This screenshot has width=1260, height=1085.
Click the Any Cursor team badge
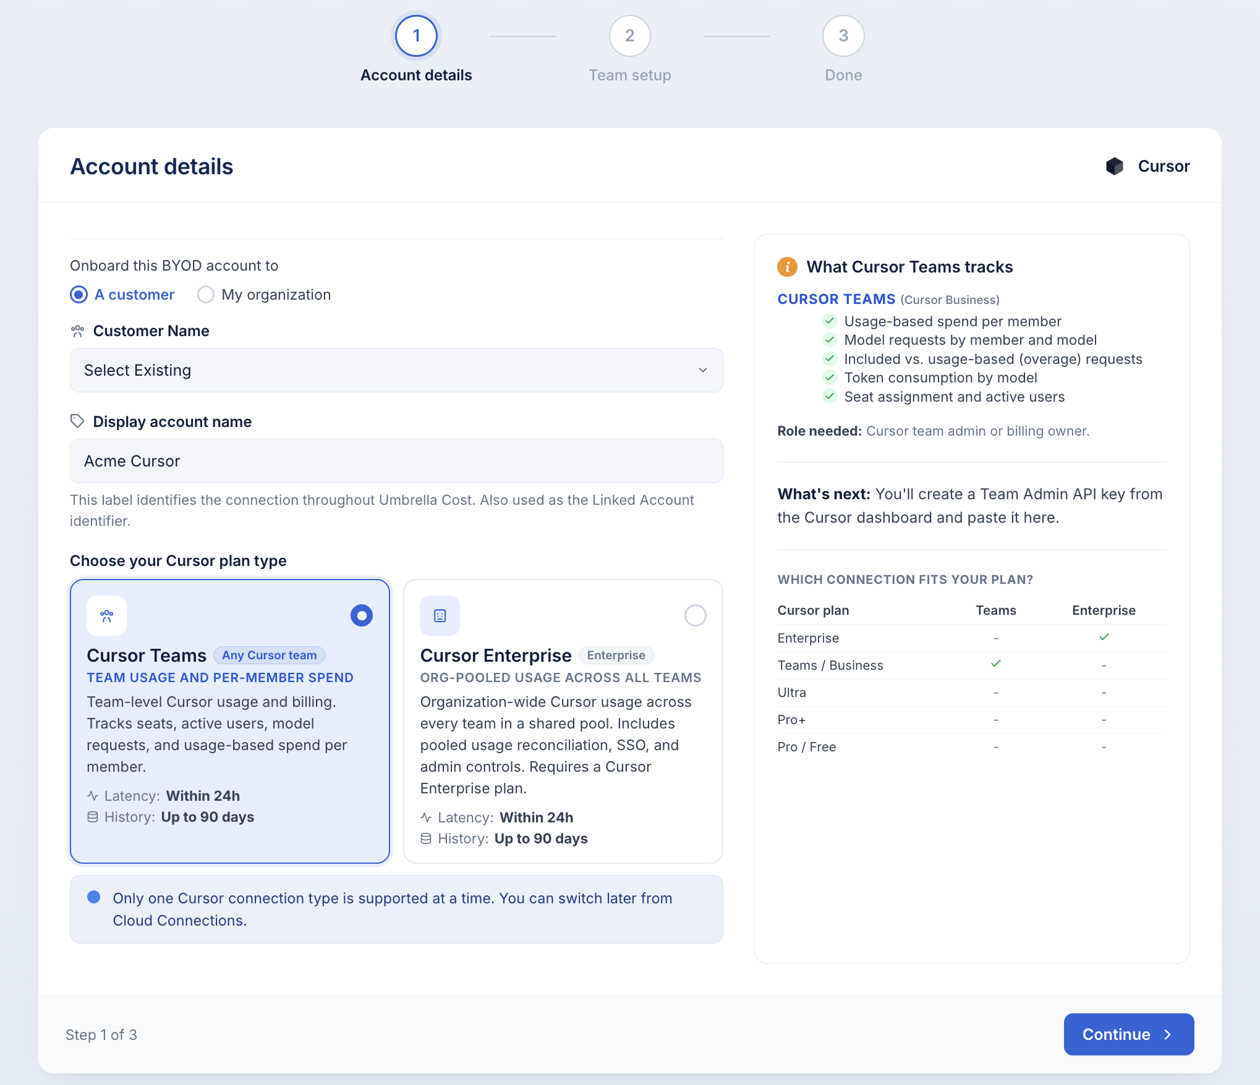(270, 655)
